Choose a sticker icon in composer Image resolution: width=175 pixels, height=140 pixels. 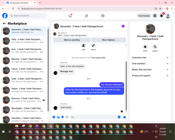63,117
